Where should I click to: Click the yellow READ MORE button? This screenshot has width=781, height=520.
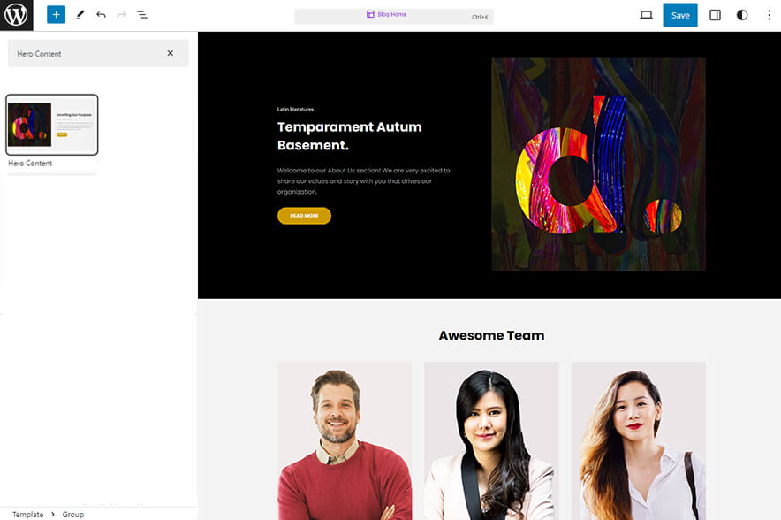(304, 216)
